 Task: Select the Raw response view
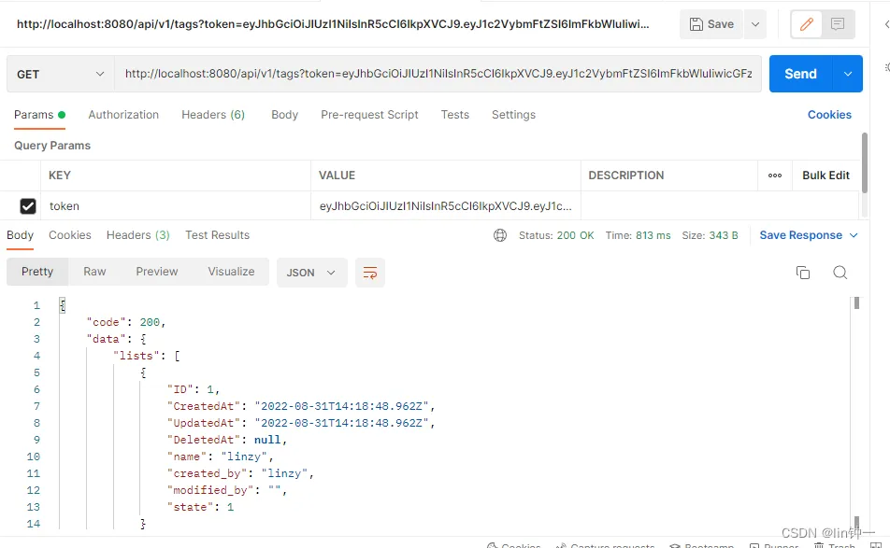tap(94, 272)
